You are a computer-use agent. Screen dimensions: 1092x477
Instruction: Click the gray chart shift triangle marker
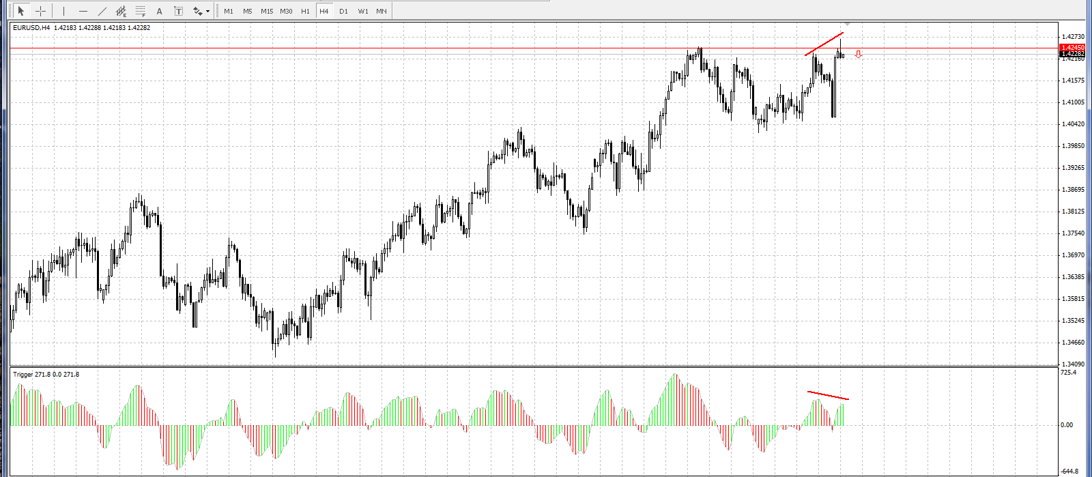[847, 25]
